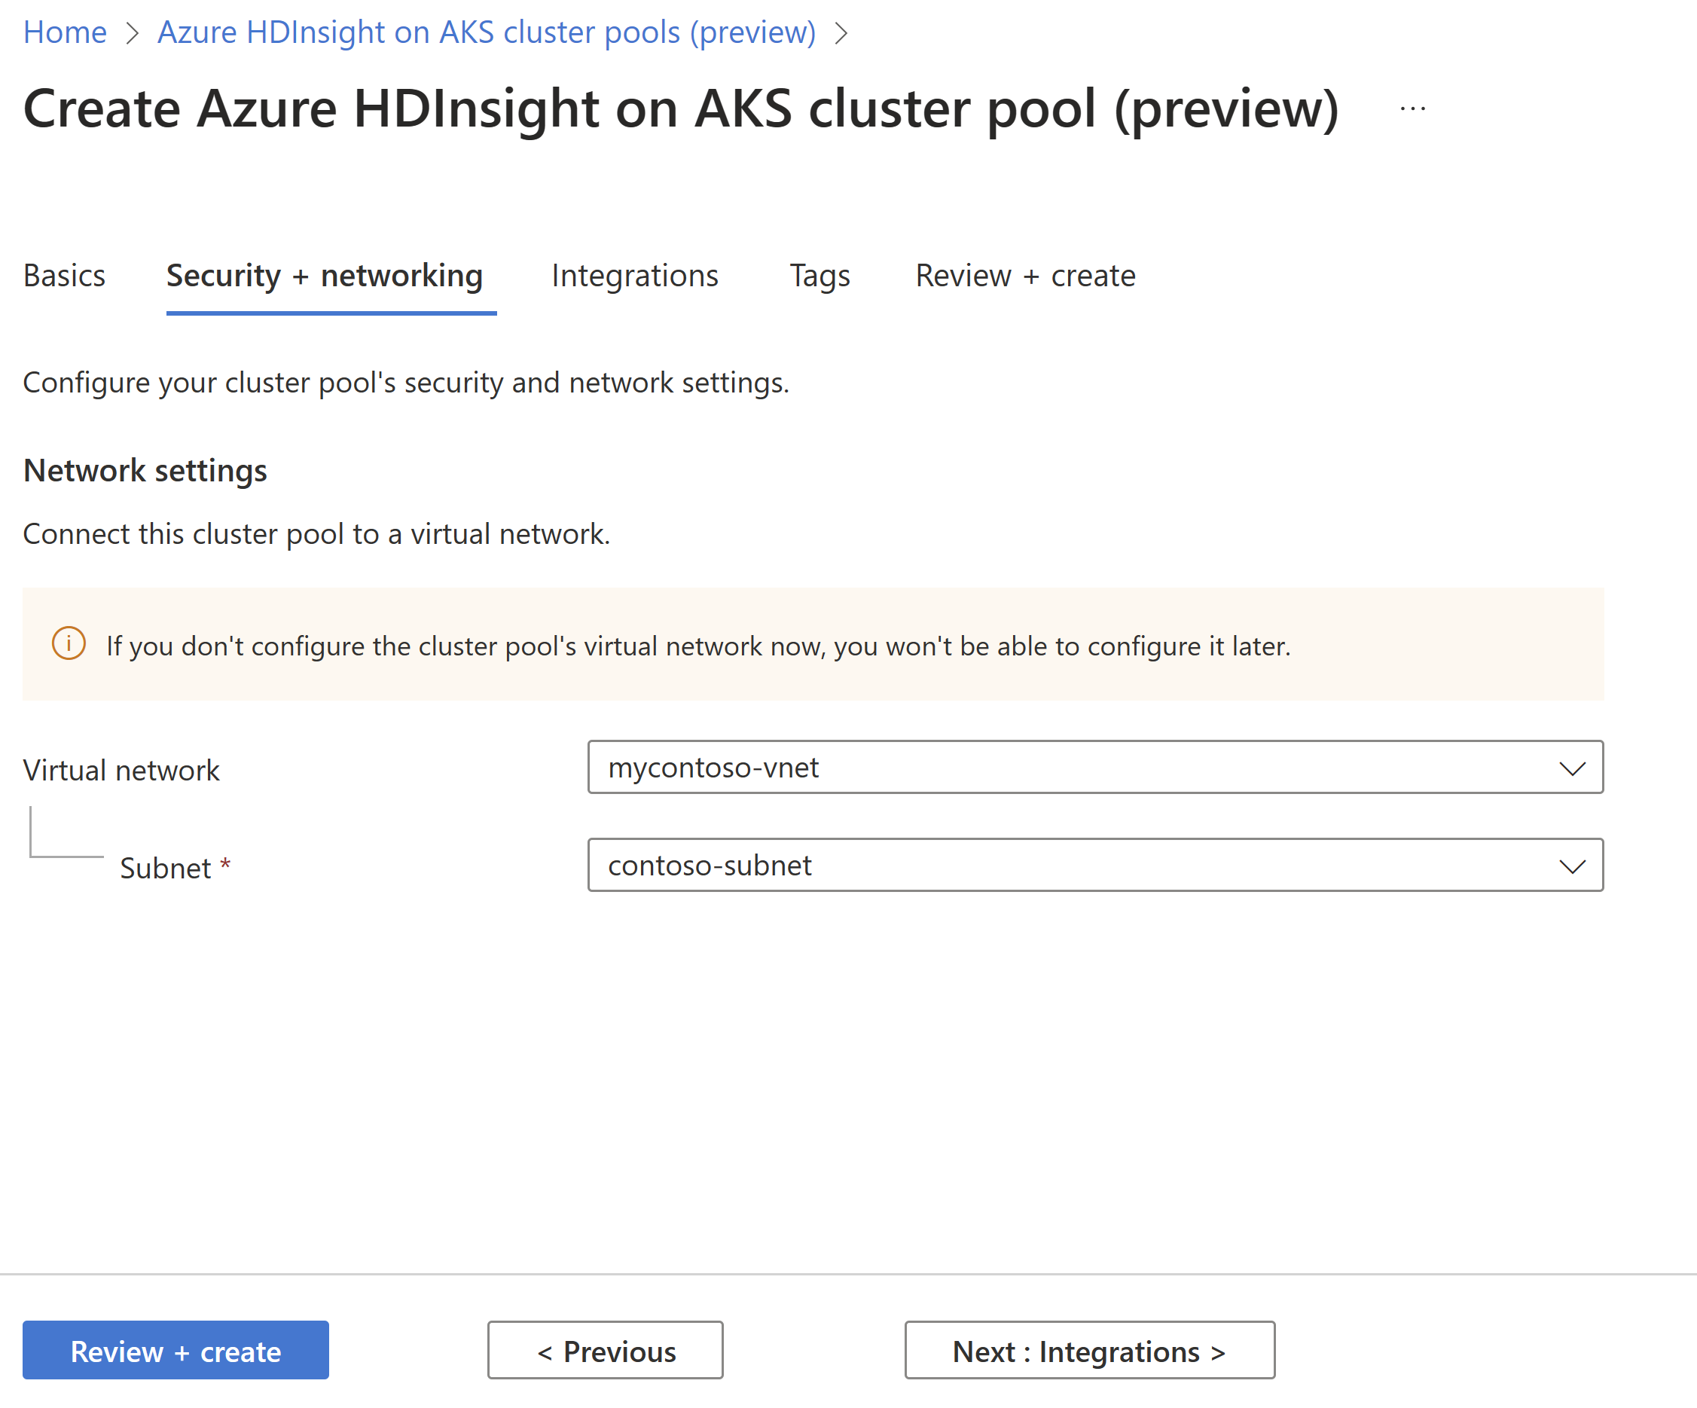Screen dimensions: 1697x1408
Task: Click the Home breadcrumb link
Action: pos(65,32)
